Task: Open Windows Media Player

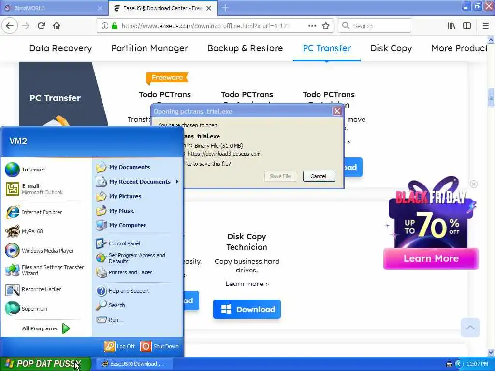Action: (47, 251)
